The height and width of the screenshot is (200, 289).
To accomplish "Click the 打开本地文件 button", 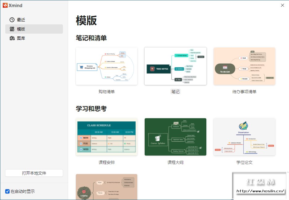I will [x=34, y=173].
